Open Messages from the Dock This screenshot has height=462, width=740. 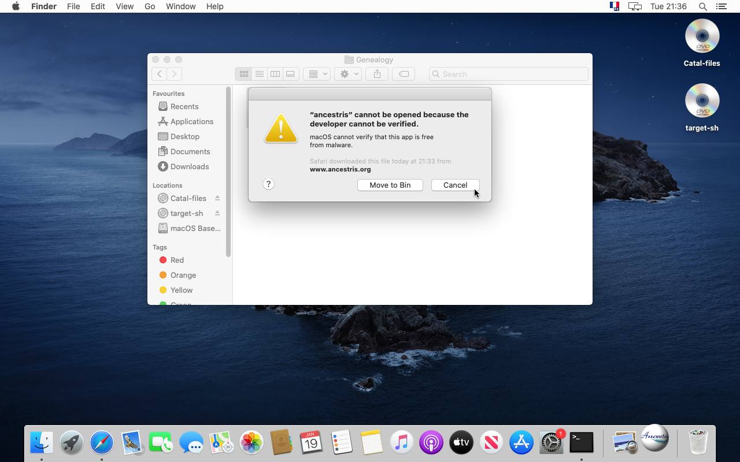point(191,443)
